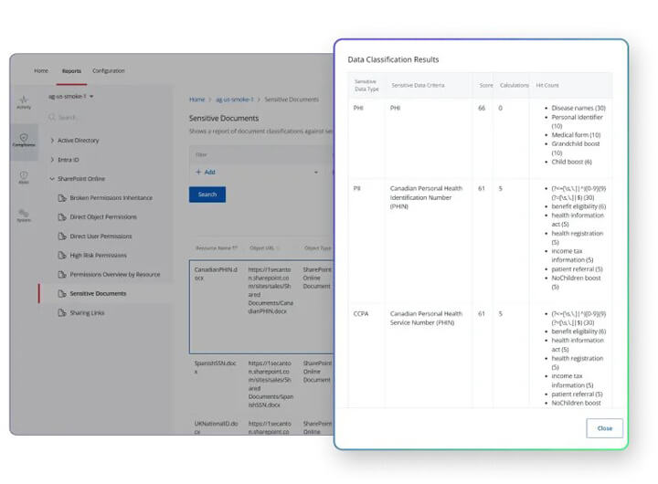Open the Activity sidebar icon
Viewport: 658px width, 484px height.
pos(24,100)
